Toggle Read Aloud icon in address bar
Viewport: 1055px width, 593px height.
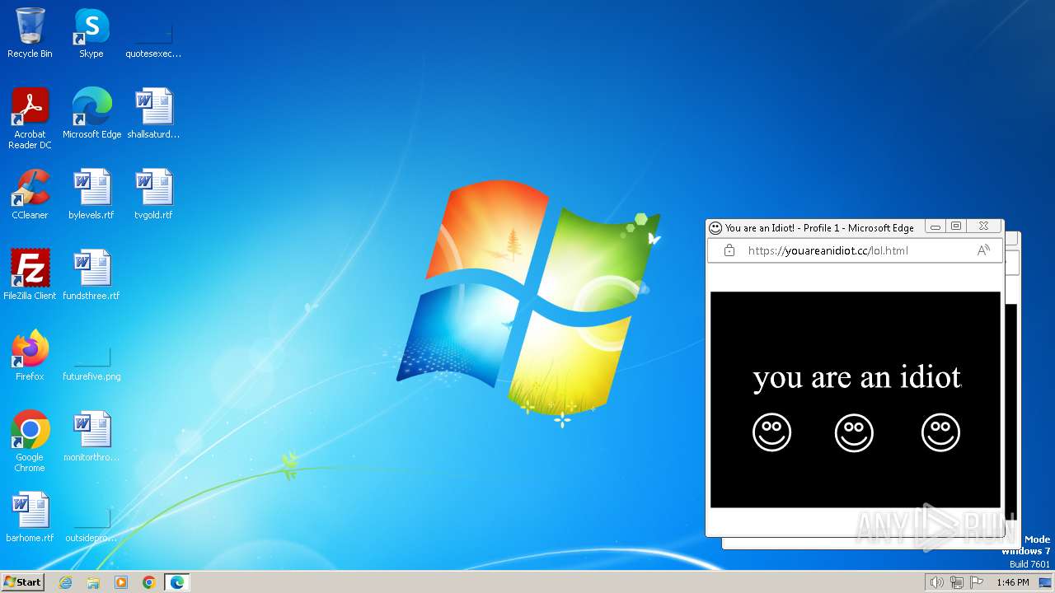[x=983, y=250]
